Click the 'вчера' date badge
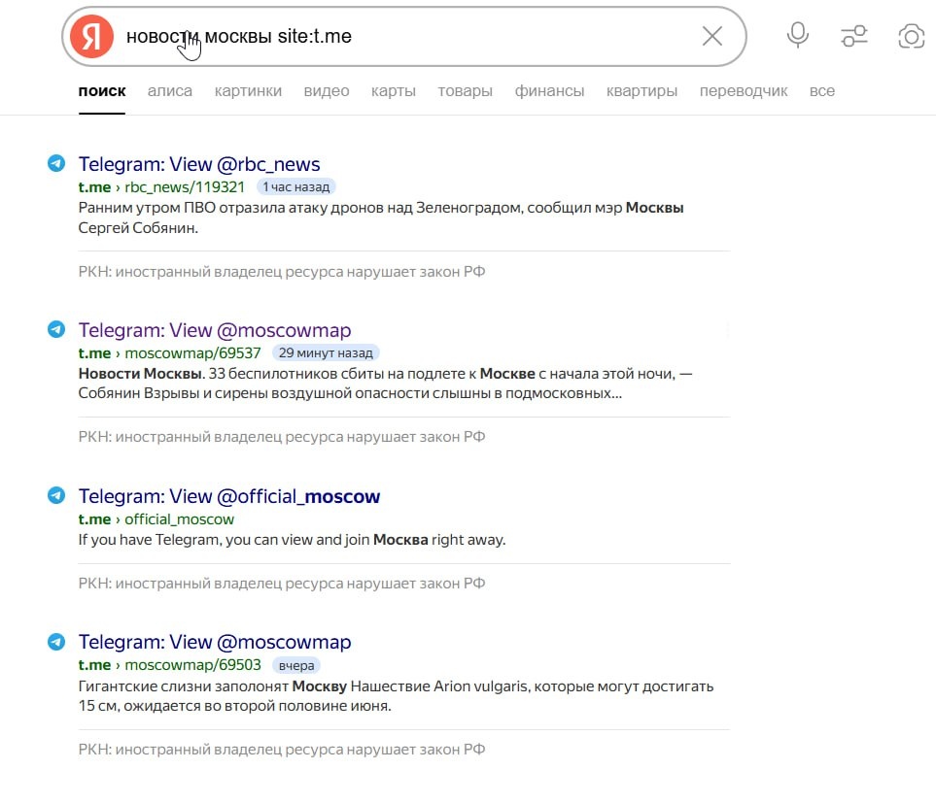Screen dimensions: 936x803 (x=296, y=665)
